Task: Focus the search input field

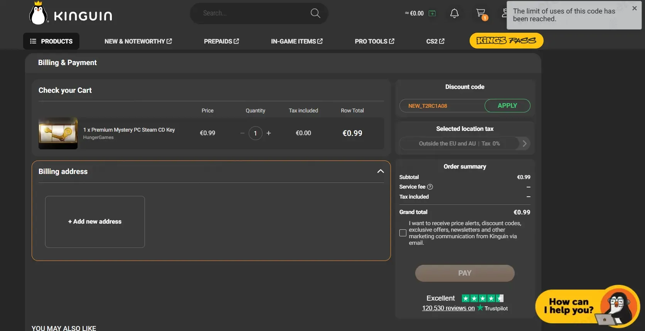Action: pyautogui.click(x=254, y=13)
